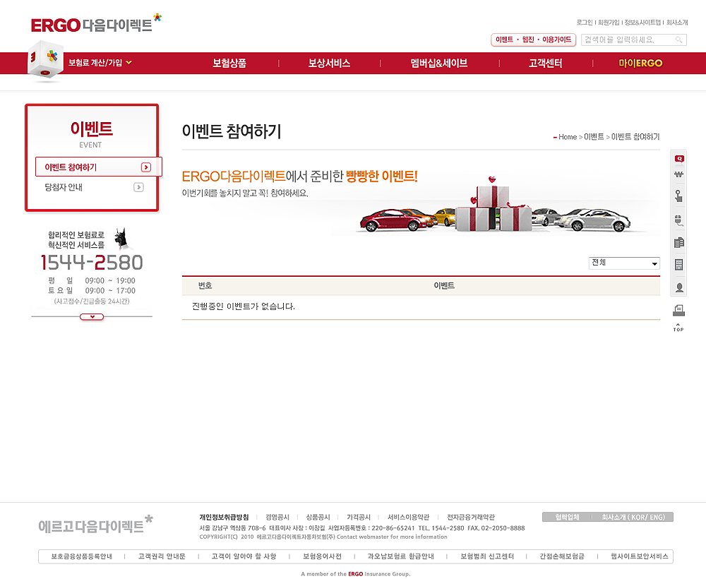The height and width of the screenshot is (579, 706).
Task: Click the 로그인 link
Action: 584,23
